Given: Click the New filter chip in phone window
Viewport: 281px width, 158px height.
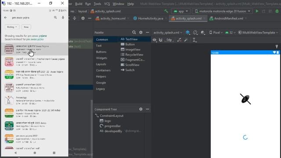Looking at the screenshot, I should coord(26,27).
